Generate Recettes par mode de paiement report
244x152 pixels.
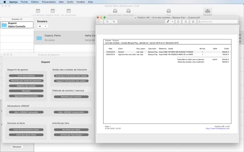click(26, 81)
